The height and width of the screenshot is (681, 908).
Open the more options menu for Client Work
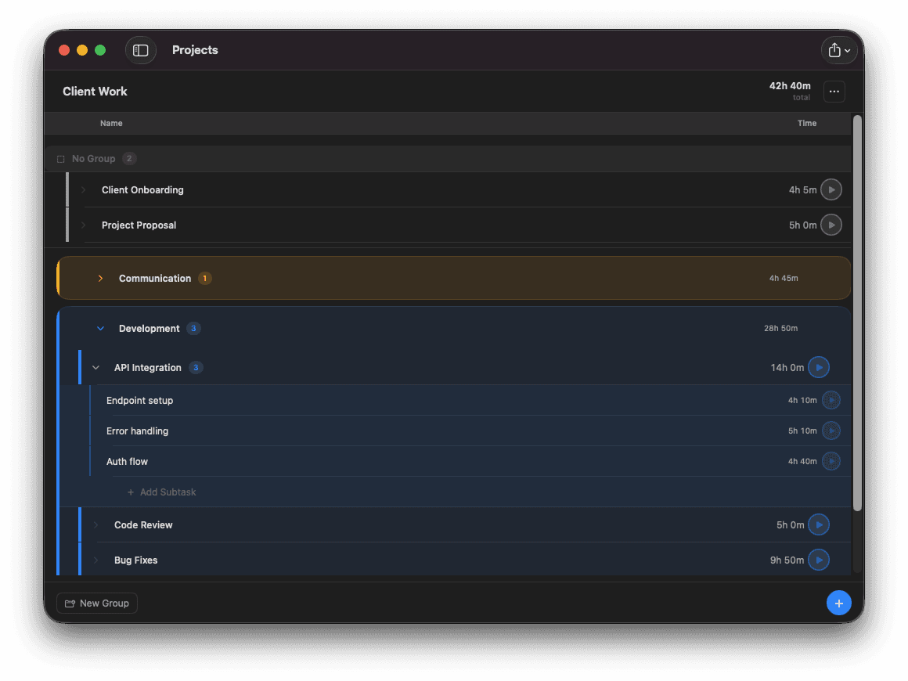pos(834,92)
